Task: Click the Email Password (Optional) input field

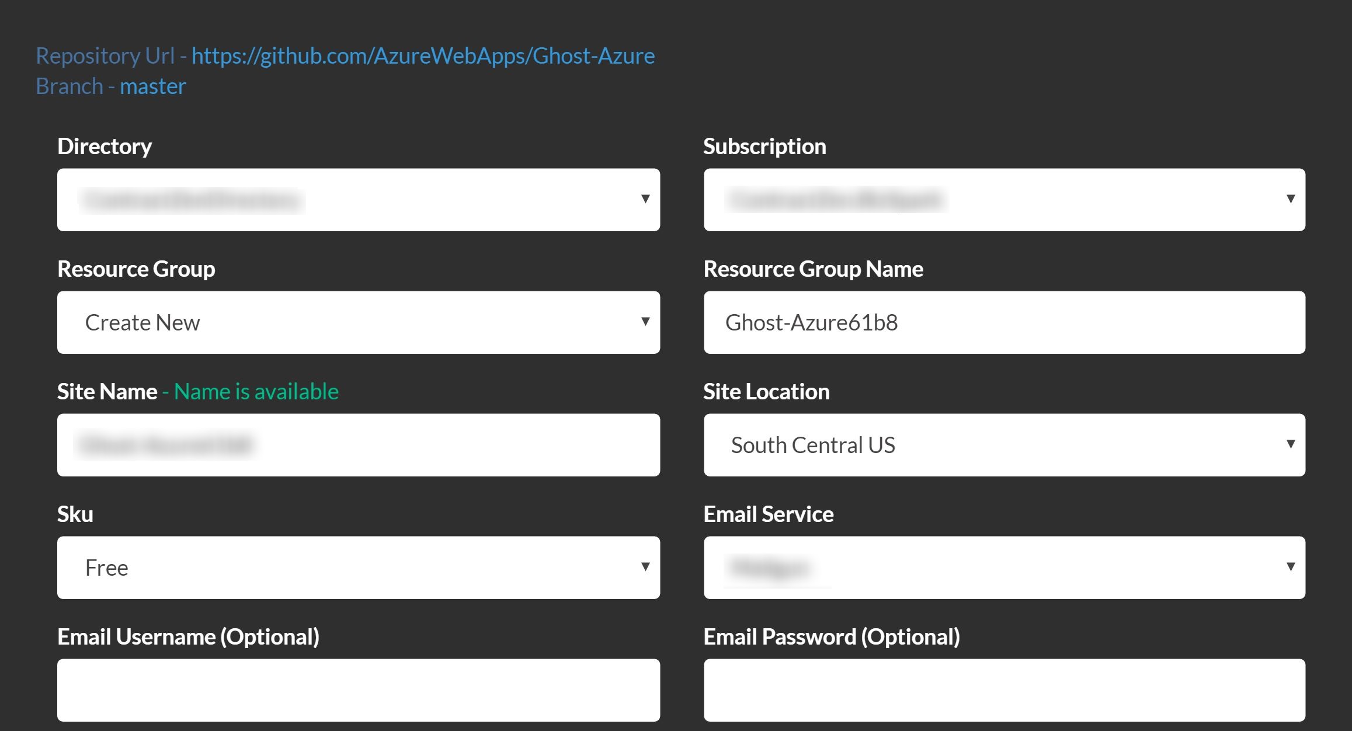Action: [1005, 690]
